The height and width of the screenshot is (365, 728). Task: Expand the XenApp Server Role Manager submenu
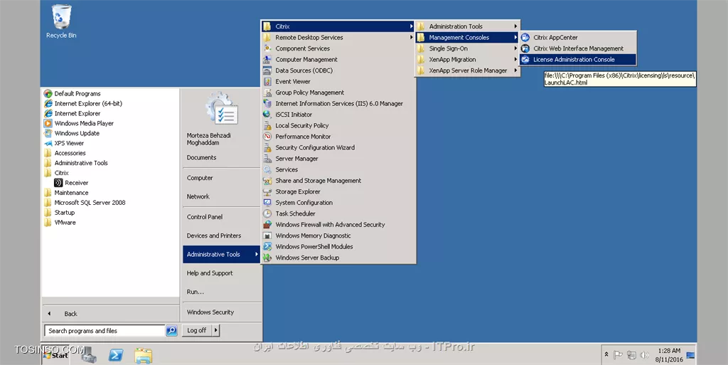coord(515,70)
